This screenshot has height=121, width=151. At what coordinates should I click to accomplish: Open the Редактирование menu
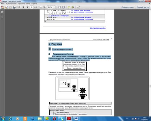[11, 4]
